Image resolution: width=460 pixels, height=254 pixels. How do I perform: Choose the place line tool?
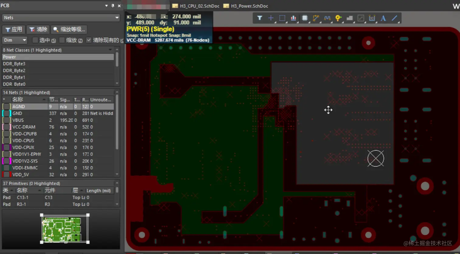(x=394, y=18)
